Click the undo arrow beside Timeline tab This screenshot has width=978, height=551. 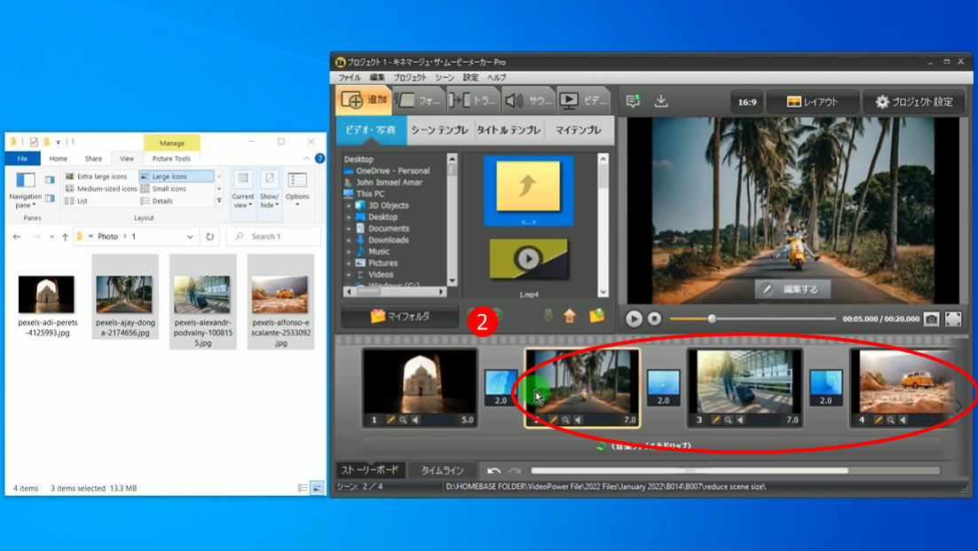[x=494, y=470]
